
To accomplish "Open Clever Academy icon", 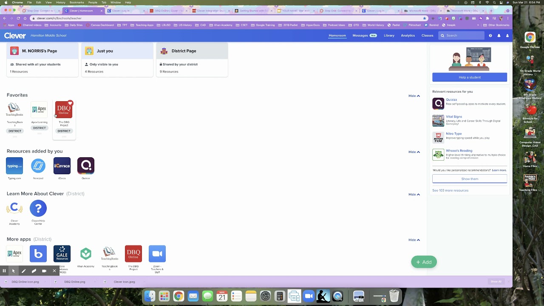I will point(14,208).
